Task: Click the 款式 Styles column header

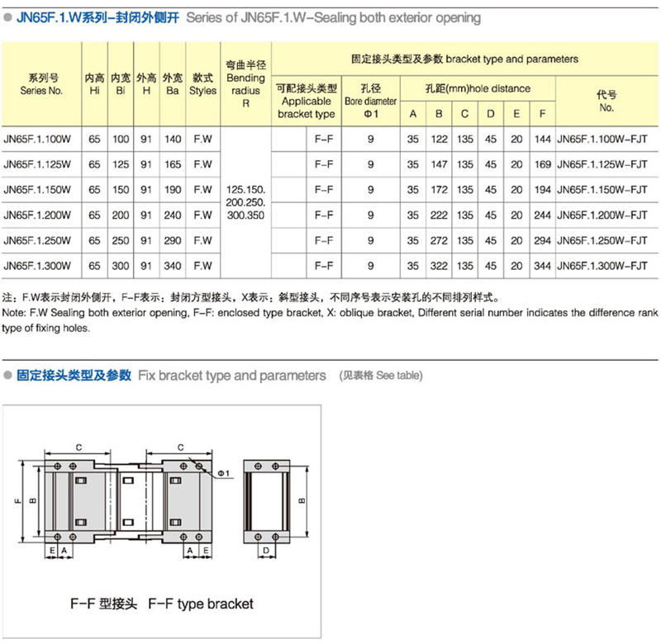Action: [202, 84]
